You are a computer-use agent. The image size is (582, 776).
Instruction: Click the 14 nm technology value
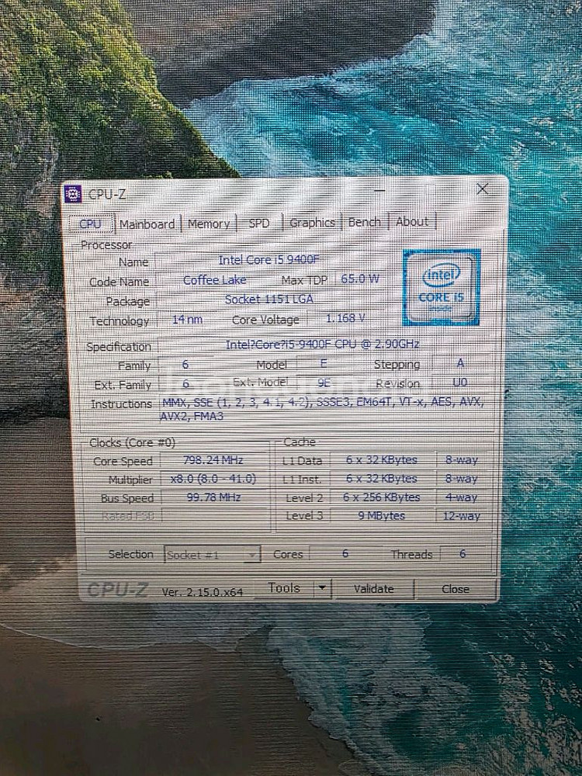pyautogui.click(x=187, y=320)
